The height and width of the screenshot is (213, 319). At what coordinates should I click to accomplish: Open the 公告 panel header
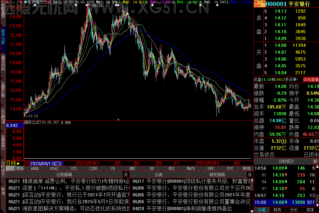pyautogui.click(x=159, y=175)
